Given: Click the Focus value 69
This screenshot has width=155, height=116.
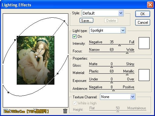Looking at the screenshot, I should (112, 50).
